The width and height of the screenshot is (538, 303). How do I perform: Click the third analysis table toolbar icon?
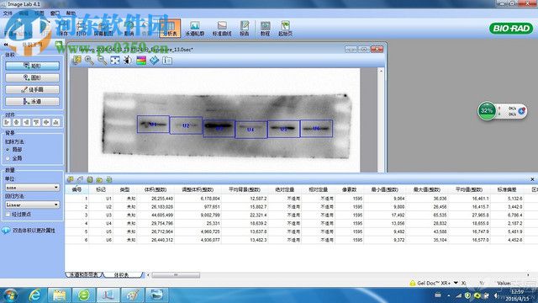point(90,179)
